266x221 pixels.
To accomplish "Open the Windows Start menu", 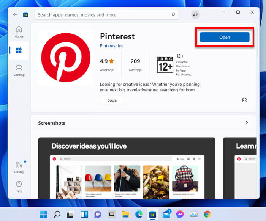I will (43, 214).
